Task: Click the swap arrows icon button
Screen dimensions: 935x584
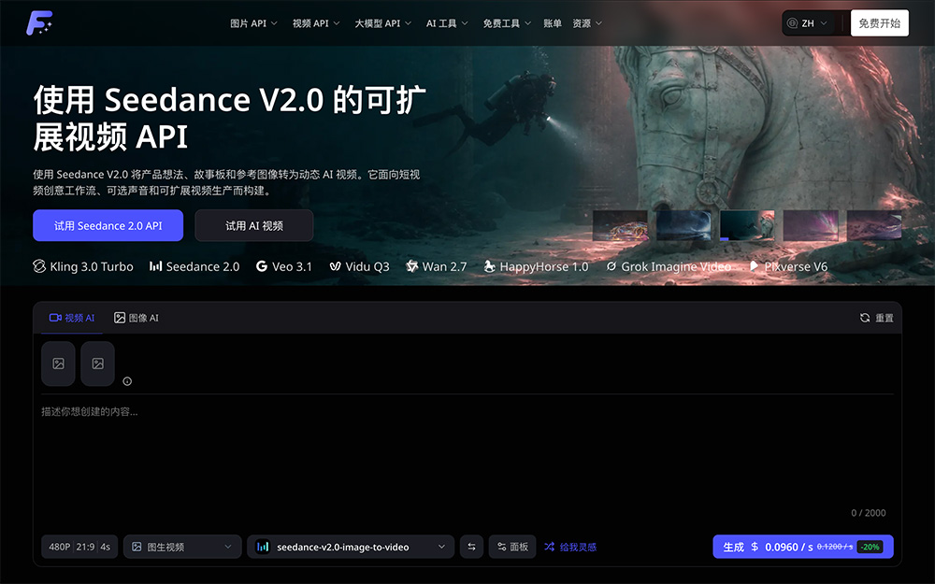Action: tap(471, 547)
